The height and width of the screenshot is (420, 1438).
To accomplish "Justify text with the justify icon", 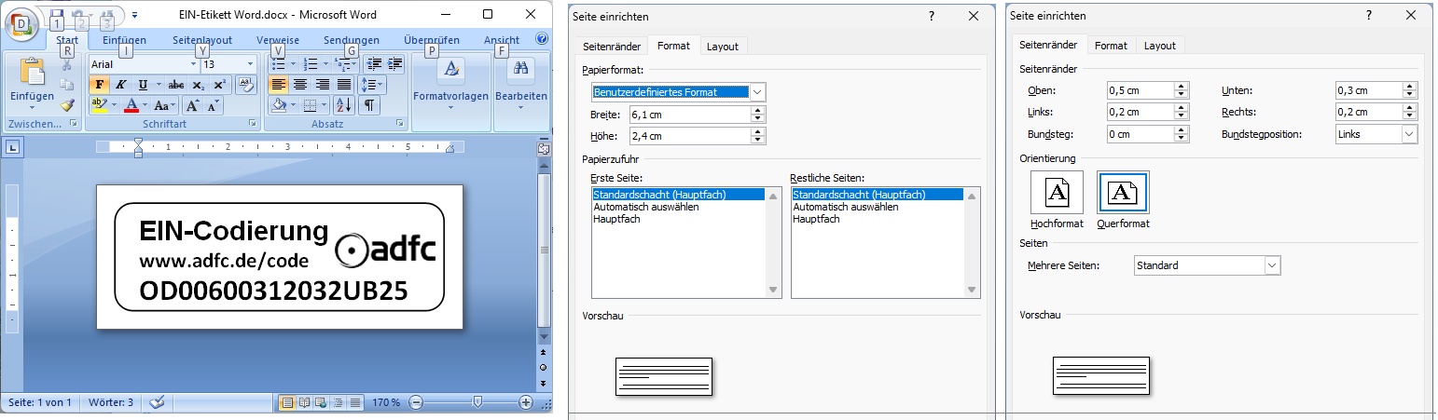I will [x=344, y=85].
